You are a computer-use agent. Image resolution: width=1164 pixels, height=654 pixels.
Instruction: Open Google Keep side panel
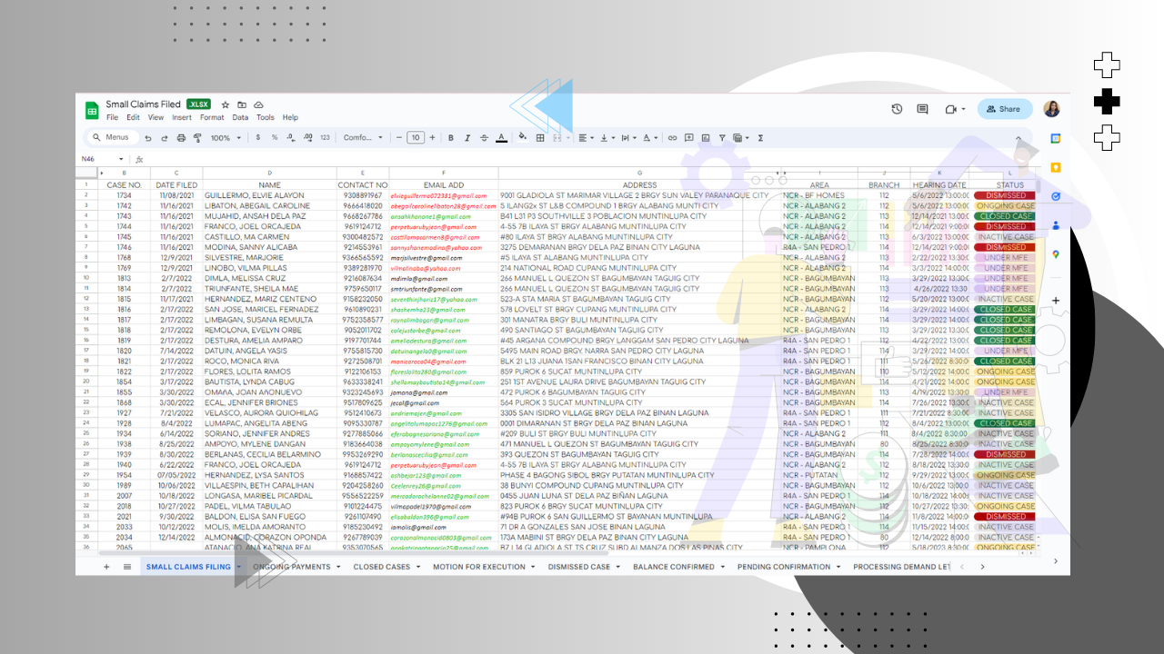point(1056,167)
